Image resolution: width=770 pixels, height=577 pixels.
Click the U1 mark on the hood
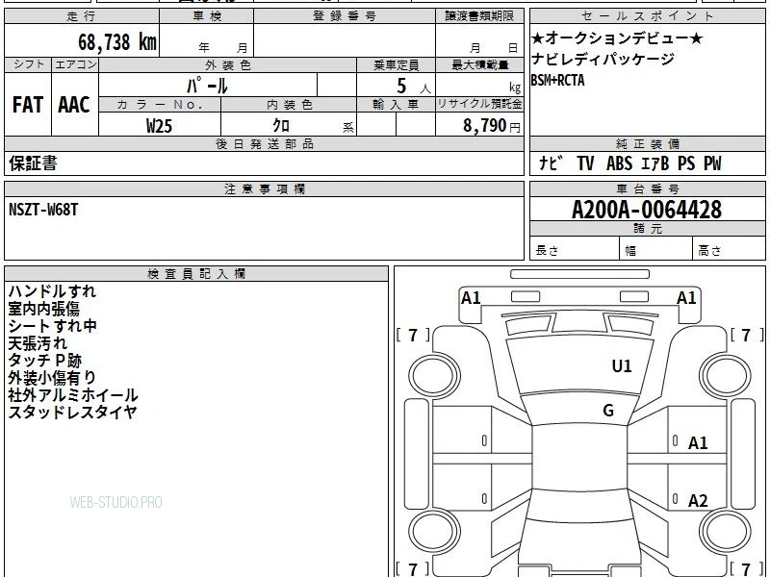(622, 366)
